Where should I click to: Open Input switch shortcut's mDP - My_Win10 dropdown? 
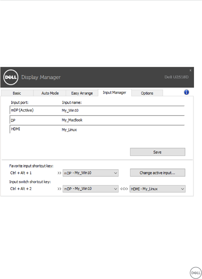[91, 189]
